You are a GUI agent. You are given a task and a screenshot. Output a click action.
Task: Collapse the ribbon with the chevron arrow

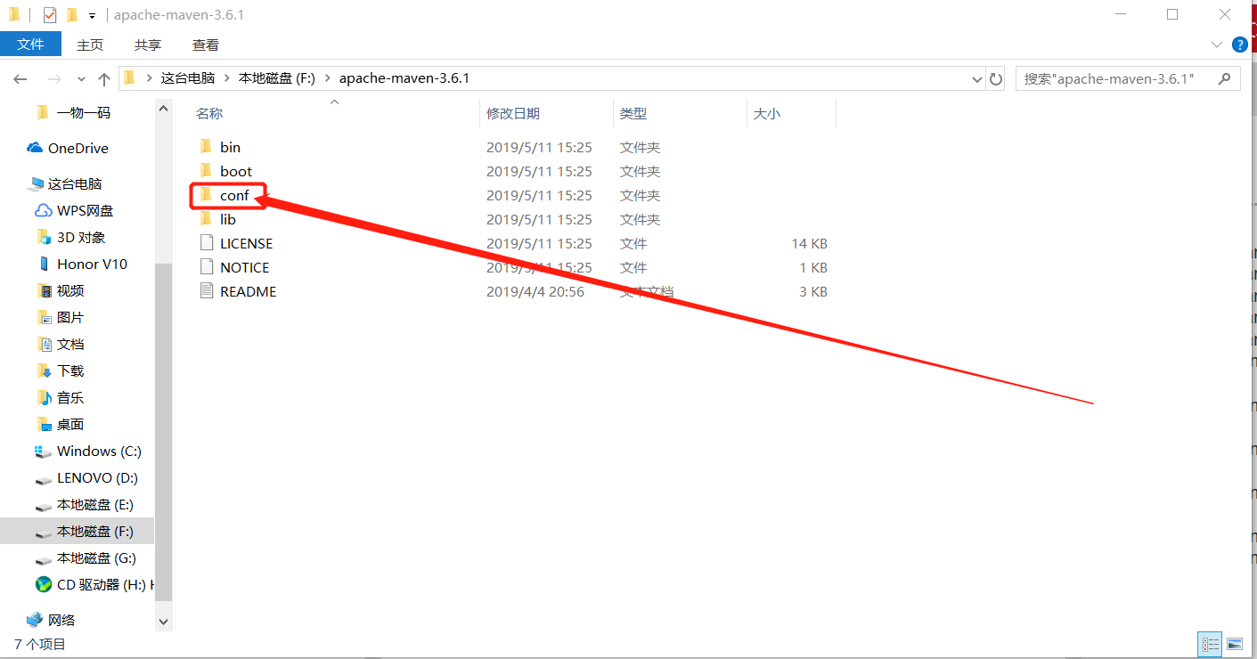point(1217,44)
